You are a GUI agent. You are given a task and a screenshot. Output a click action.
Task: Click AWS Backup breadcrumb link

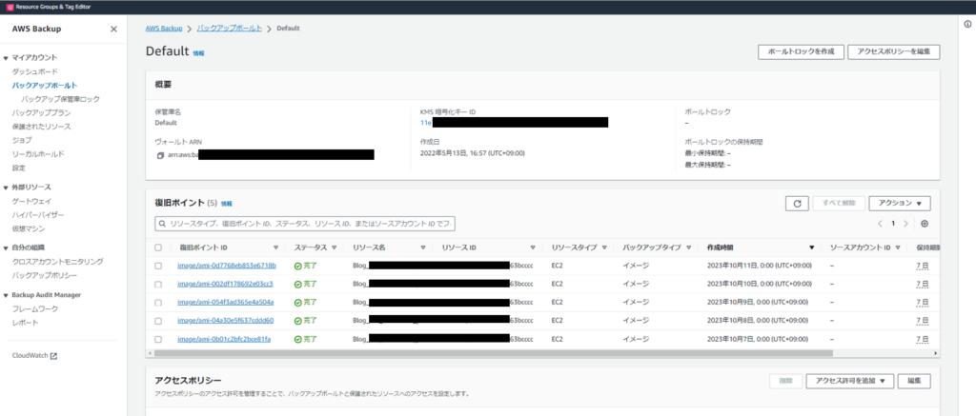[164, 29]
